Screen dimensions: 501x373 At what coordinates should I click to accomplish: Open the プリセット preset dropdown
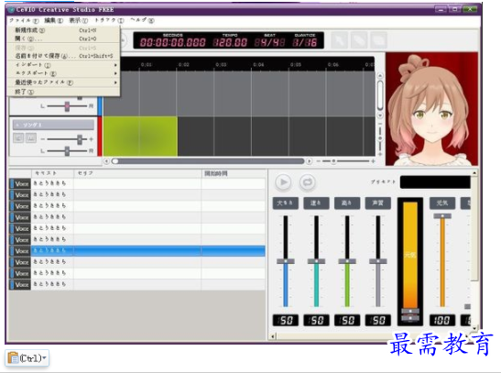click(435, 181)
